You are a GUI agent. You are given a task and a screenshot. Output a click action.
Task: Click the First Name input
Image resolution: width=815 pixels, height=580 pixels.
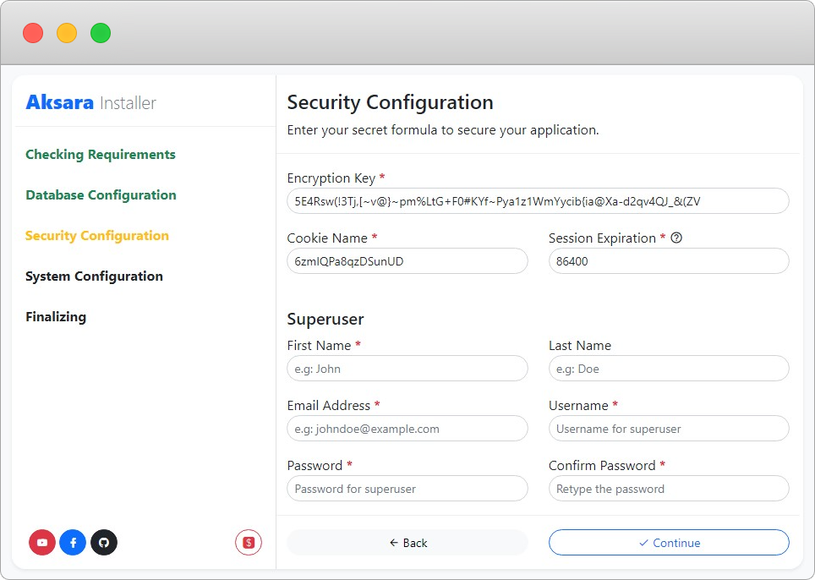click(x=407, y=369)
